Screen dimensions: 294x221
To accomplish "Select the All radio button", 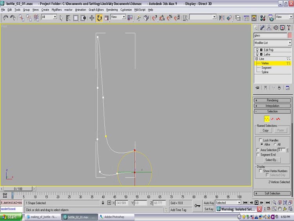I will [x=274, y=144].
